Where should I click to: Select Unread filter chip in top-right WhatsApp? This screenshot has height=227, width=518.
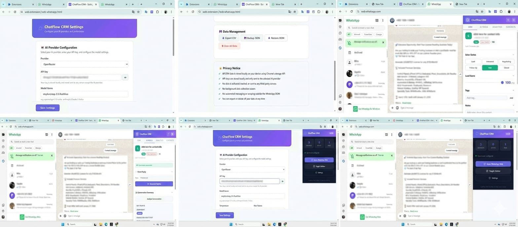coord(357,34)
